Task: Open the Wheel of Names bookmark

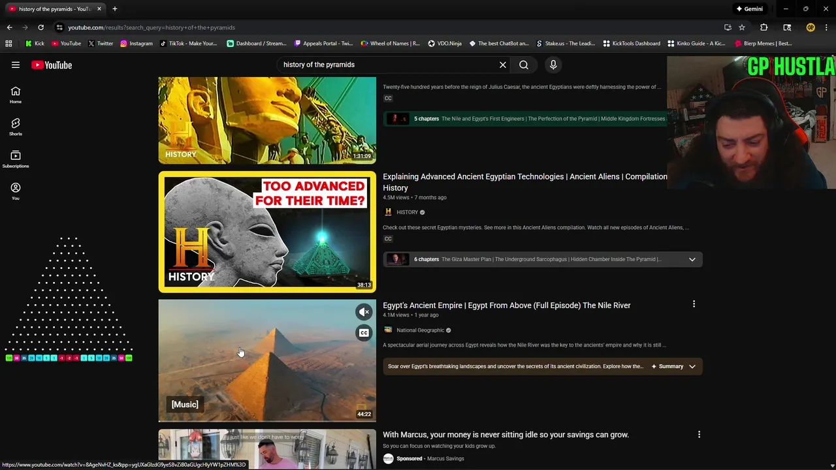Action: pyautogui.click(x=390, y=44)
